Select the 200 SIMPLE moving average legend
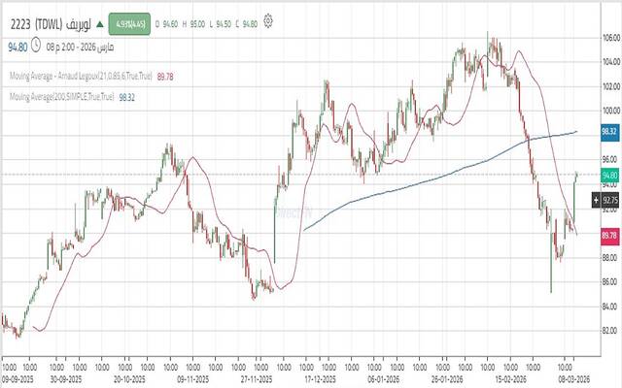The height and width of the screenshot is (388, 622). coord(60,96)
